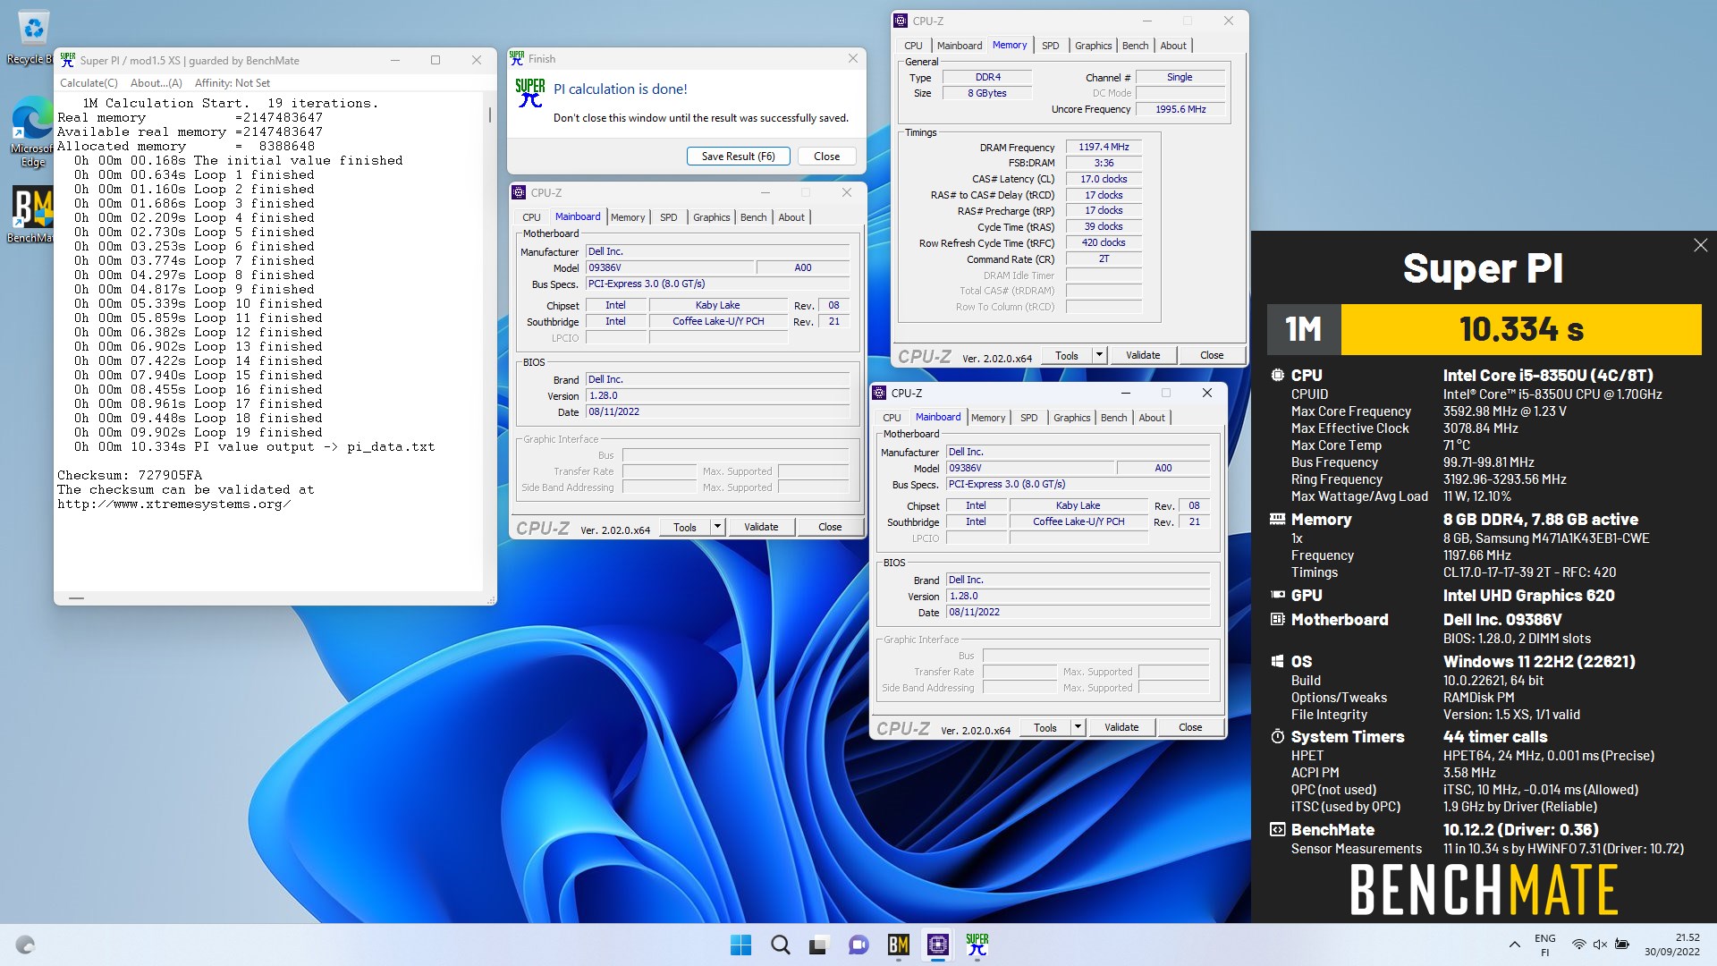
Task: Click DRAM Frequency 1197.4 MHz field
Action: click(1104, 148)
